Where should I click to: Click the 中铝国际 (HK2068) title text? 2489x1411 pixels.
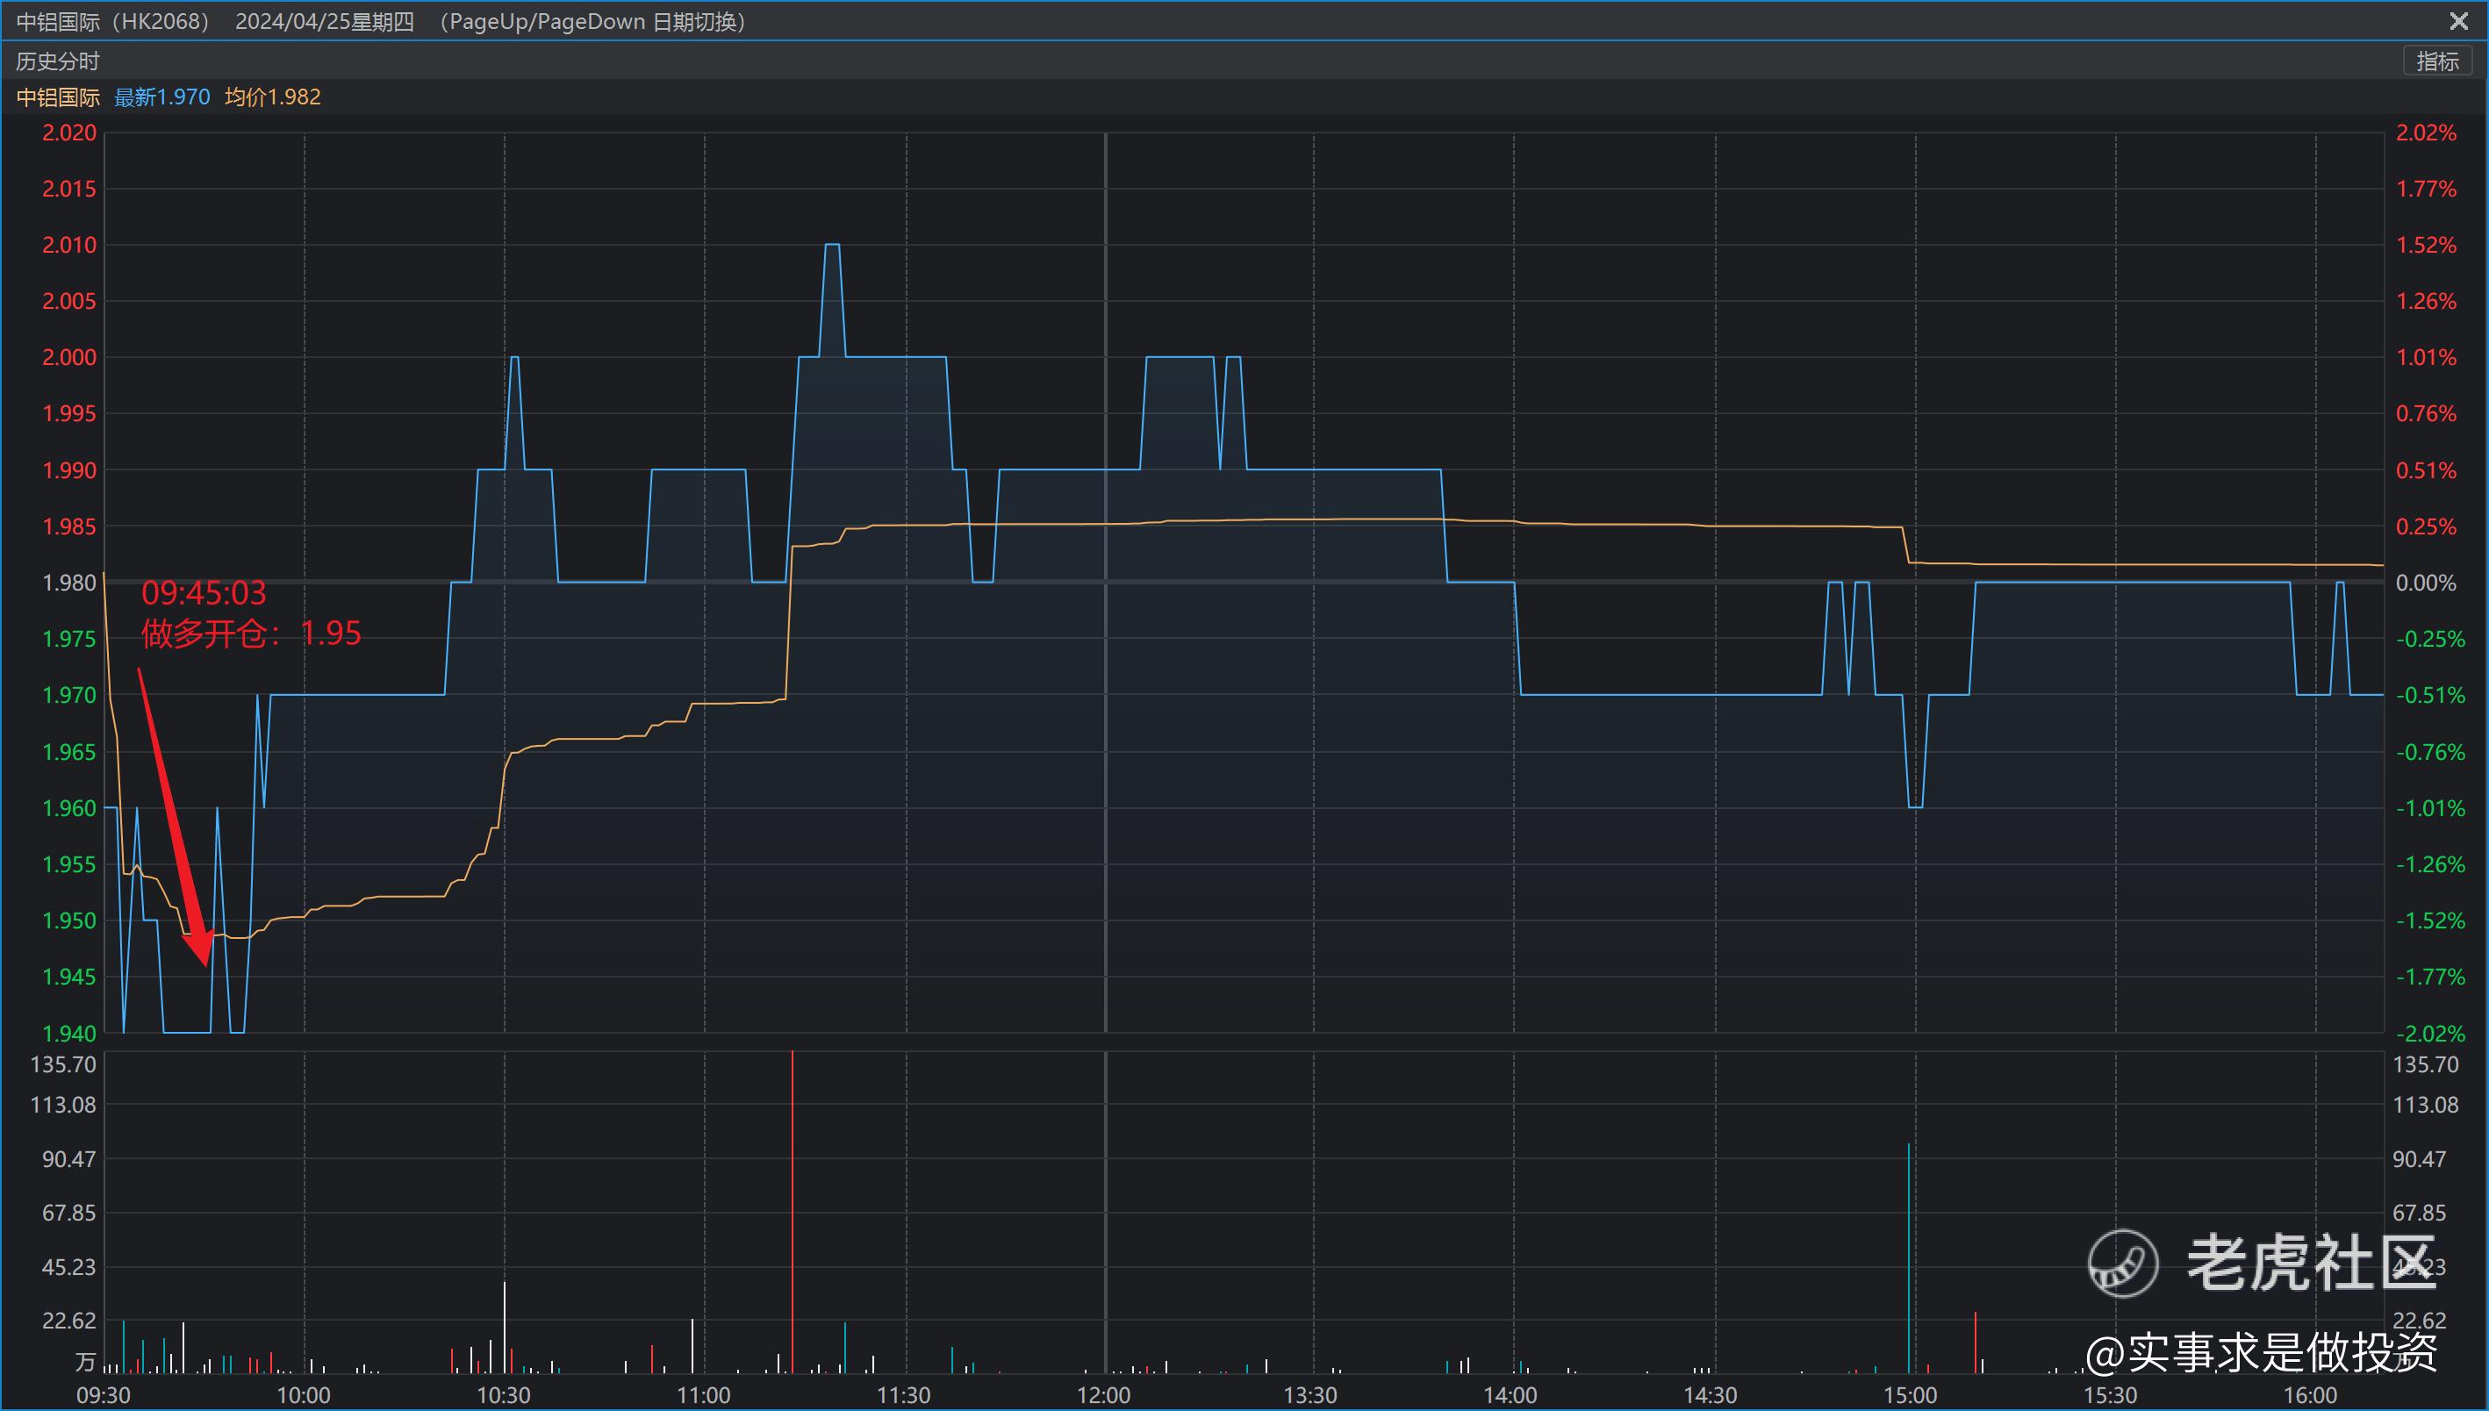click(113, 21)
